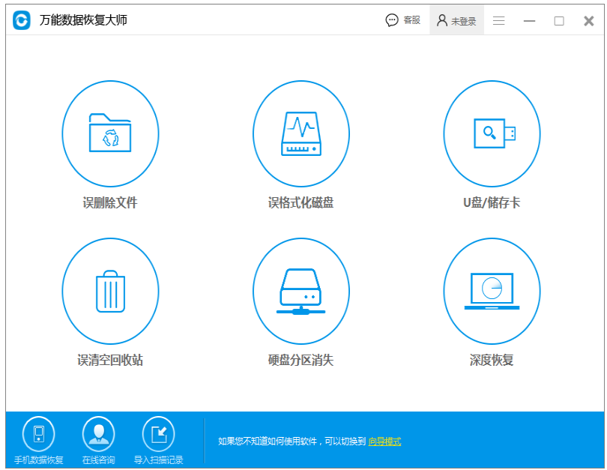
Task: Open 误格式化磁盘 recovery via its disk icon
Action: pyautogui.click(x=301, y=133)
